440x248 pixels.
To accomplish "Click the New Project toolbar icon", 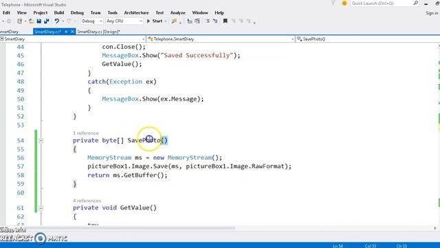I will [x=19, y=21].
